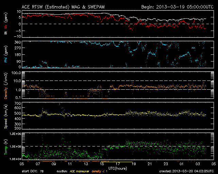Click the 09 hour tick label

(x=54, y=164)
